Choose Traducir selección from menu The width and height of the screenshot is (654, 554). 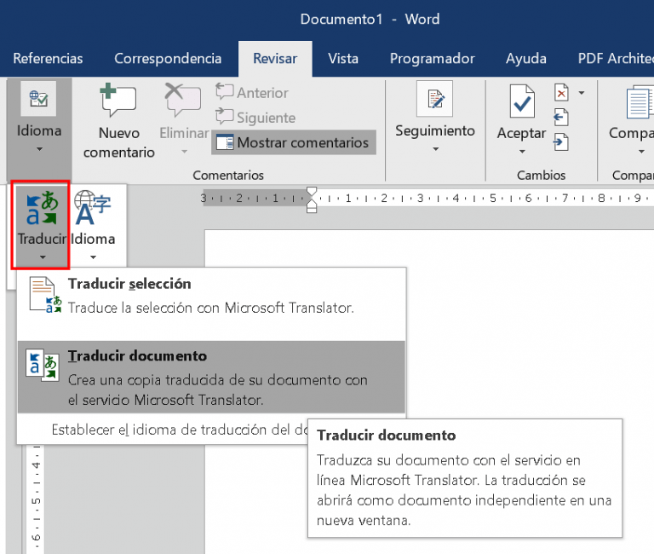coord(211,304)
